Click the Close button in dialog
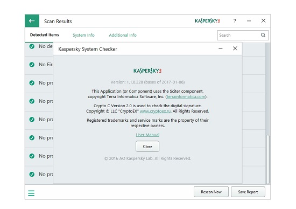Screen dimensions: 296x209 (x=147, y=147)
